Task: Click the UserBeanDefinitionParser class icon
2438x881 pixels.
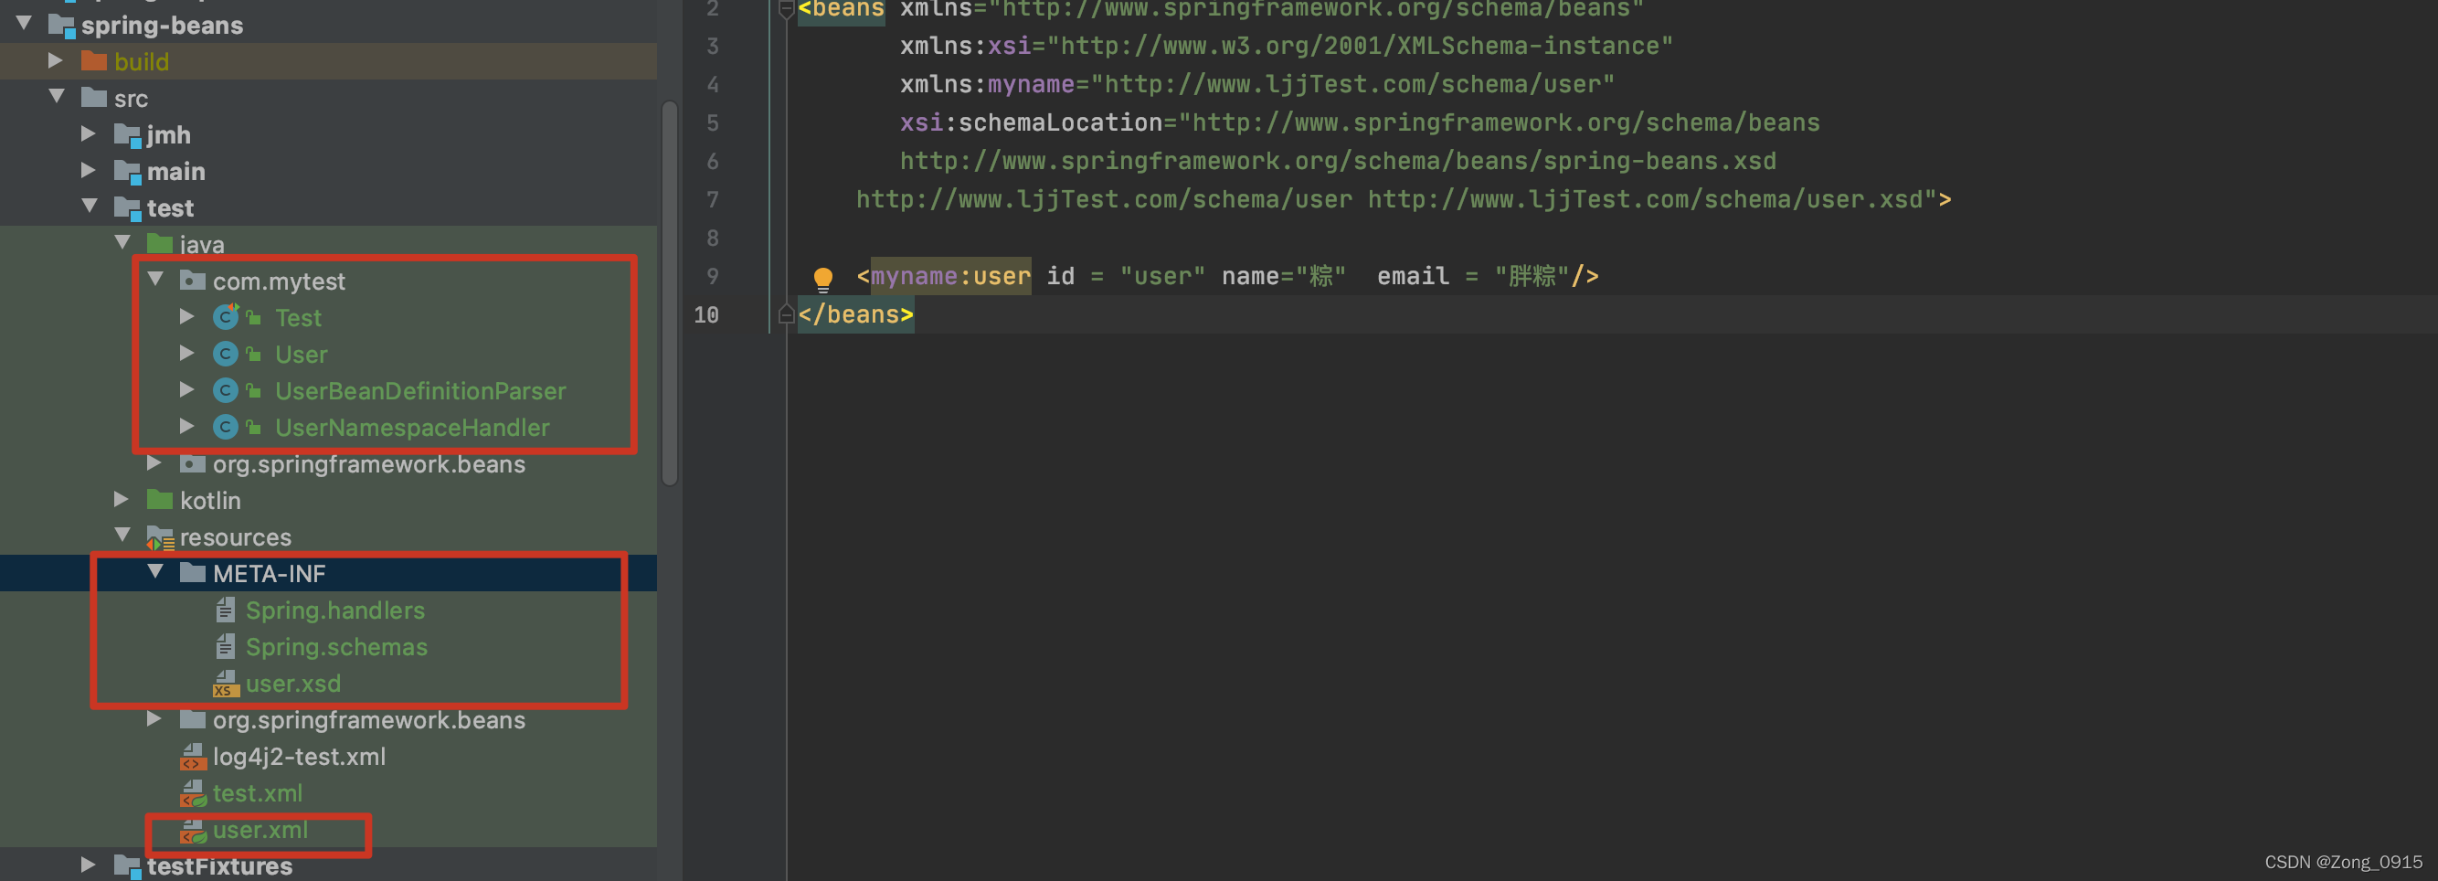Action: pyautogui.click(x=225, y=391)
